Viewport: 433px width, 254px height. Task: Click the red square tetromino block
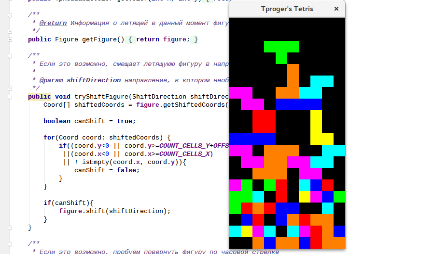point(264,122)
